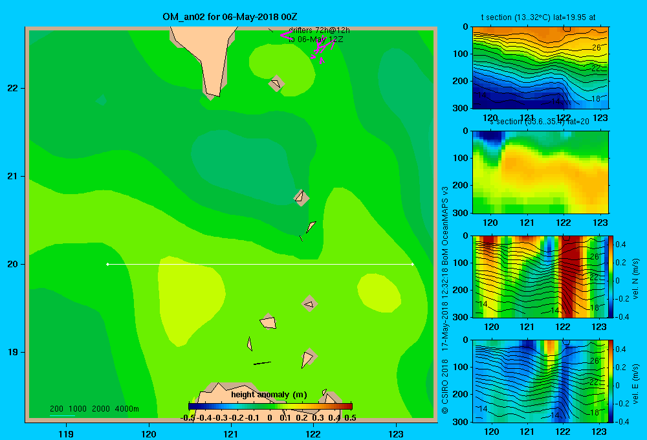This screenshot has width=647, height=440.
Task: Click longitude label 119 on the main map axis
Action: (66, 434)
